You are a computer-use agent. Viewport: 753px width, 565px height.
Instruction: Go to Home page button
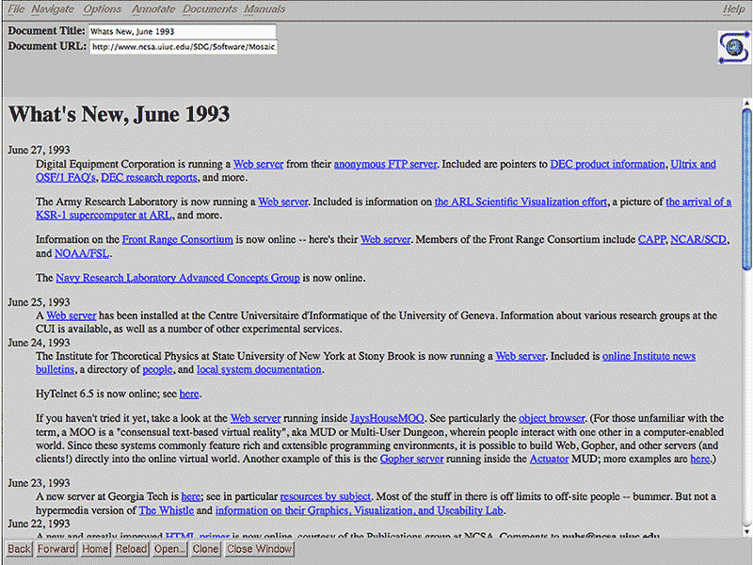95,549
